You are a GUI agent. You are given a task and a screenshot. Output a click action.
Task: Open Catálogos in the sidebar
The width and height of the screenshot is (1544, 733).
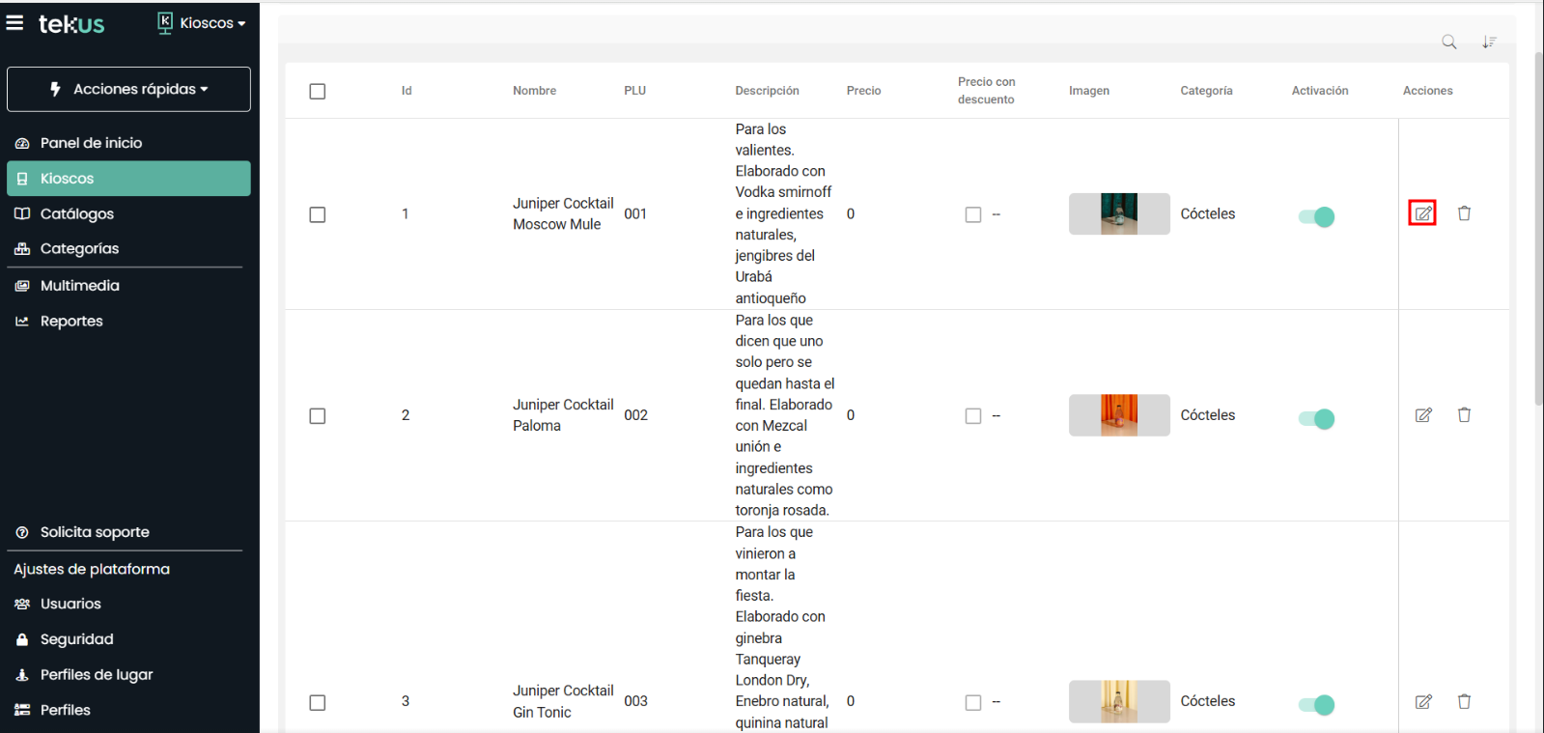[76, 213]
